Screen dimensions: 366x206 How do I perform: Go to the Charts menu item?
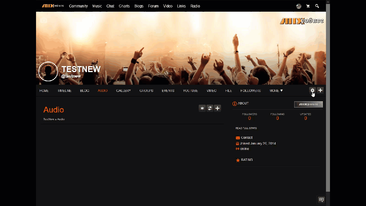pyautogui.click(x=124, y=6)
